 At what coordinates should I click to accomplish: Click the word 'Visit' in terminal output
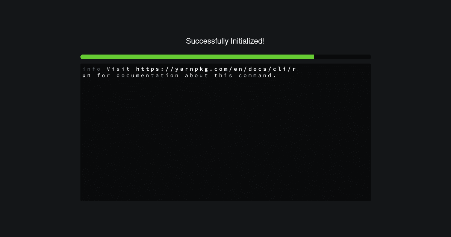point(118,69)
